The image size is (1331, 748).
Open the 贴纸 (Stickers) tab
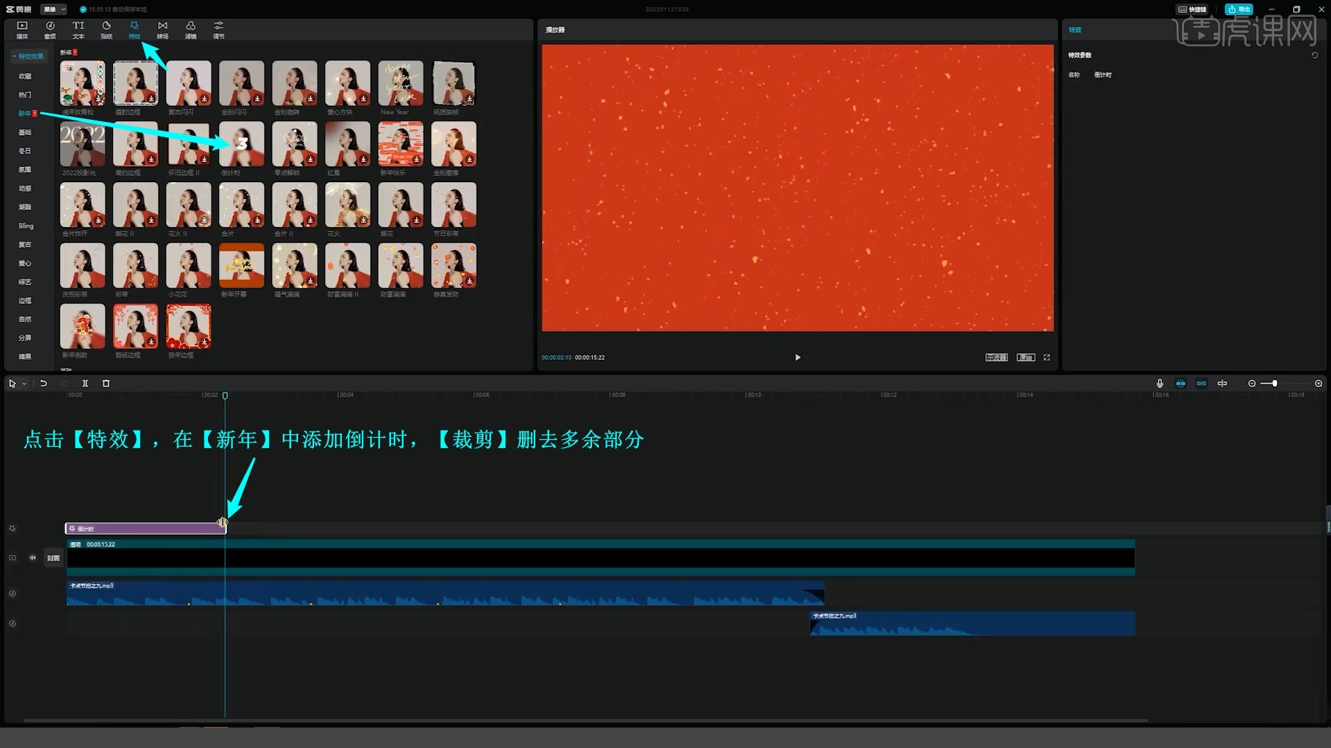106,30
